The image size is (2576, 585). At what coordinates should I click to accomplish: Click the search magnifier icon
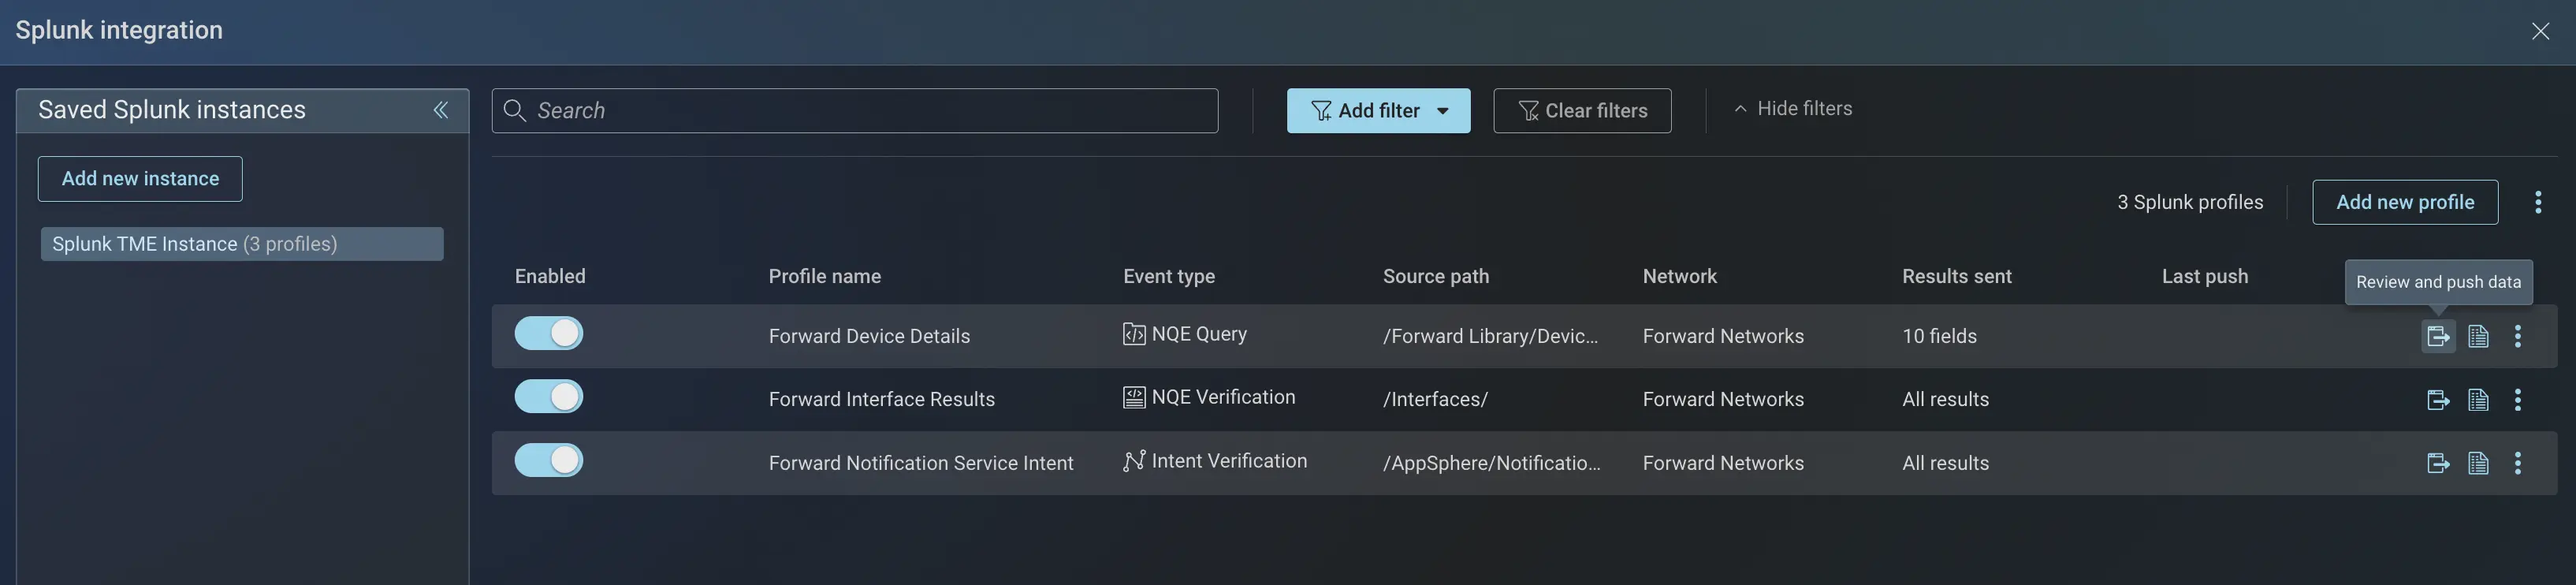514,110
